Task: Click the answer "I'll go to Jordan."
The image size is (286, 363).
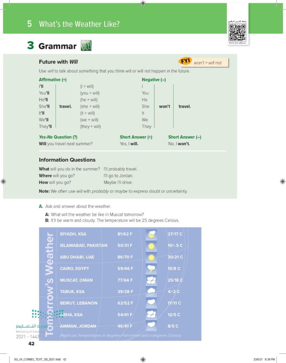Action: coord(118,176)
